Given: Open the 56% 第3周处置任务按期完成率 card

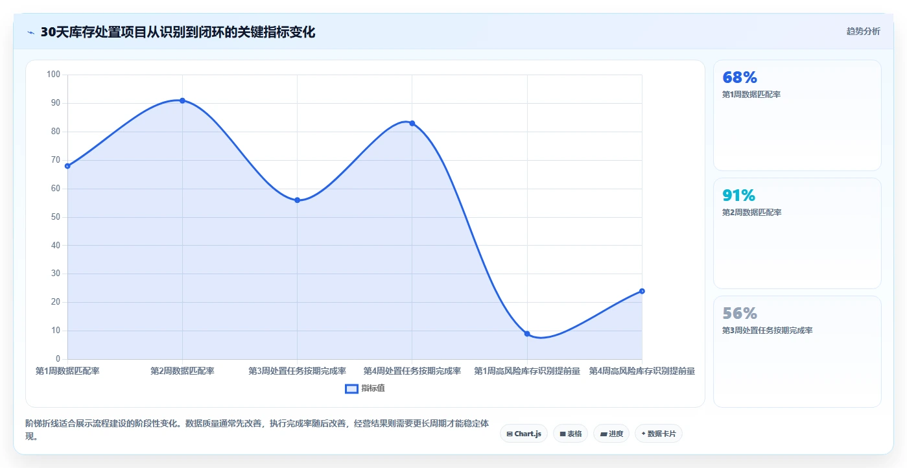Looking at the screenshot, I should click(797, 351).
